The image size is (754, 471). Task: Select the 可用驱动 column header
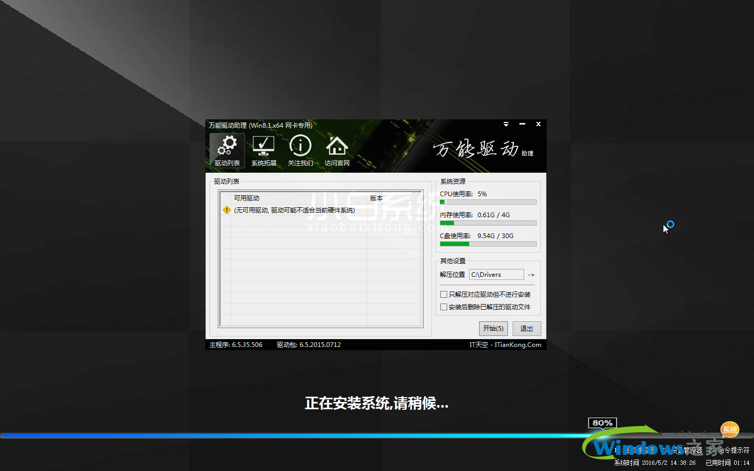[246, 198]
